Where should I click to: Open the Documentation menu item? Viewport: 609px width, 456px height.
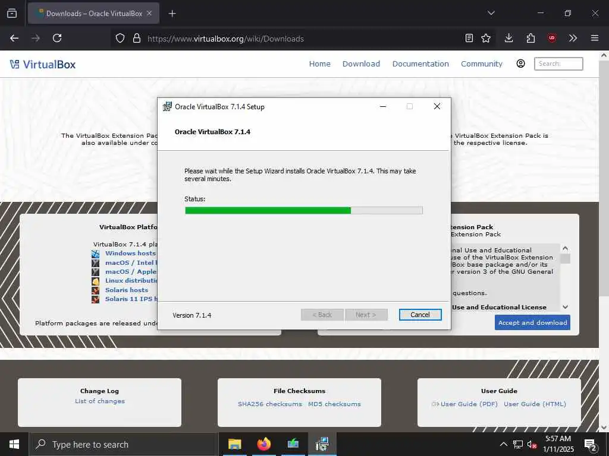pyautogui.click(x=420, y=64)
